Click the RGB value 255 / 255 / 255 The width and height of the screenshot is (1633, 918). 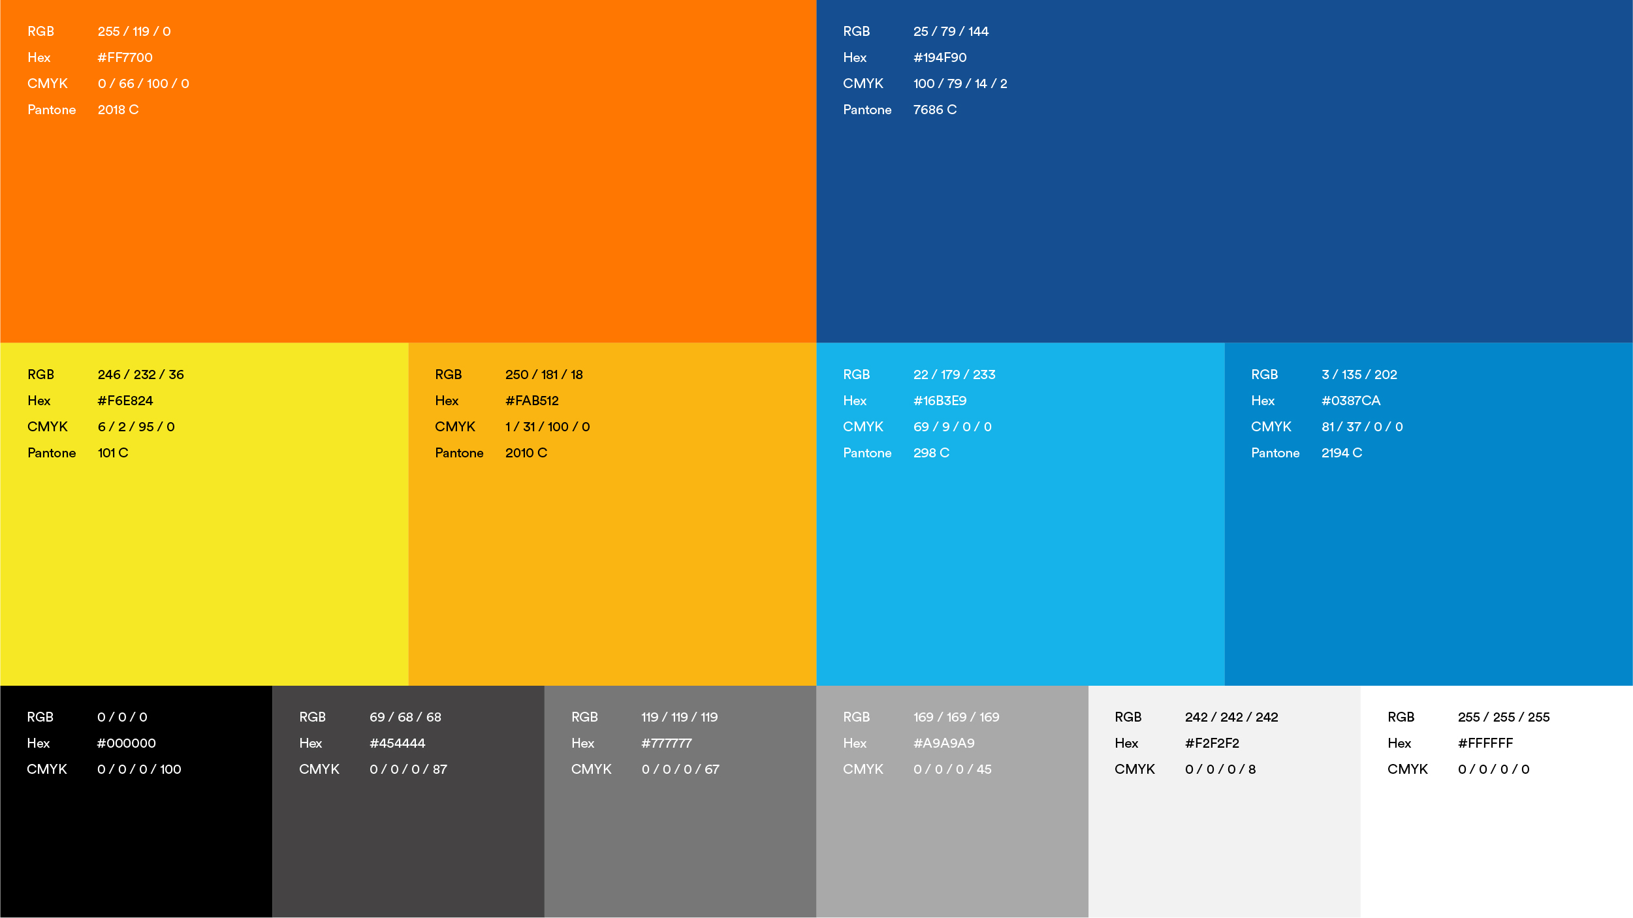tap(1504, 717)
